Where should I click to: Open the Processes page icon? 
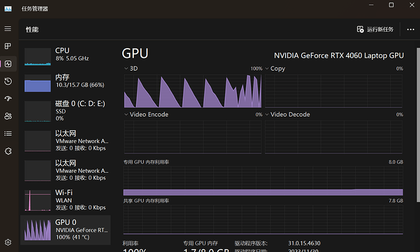[x=8, y=46]
